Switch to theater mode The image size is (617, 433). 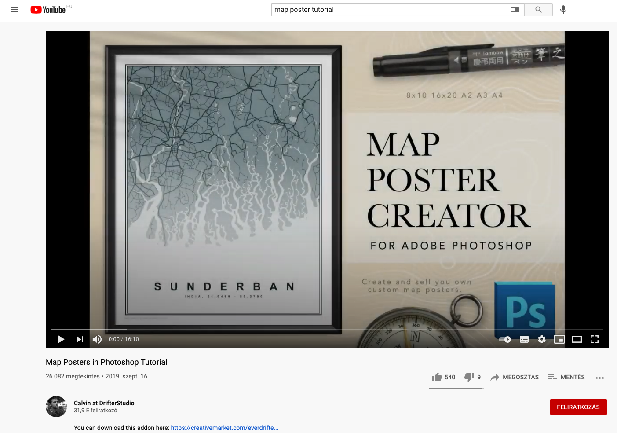(577, 339)
